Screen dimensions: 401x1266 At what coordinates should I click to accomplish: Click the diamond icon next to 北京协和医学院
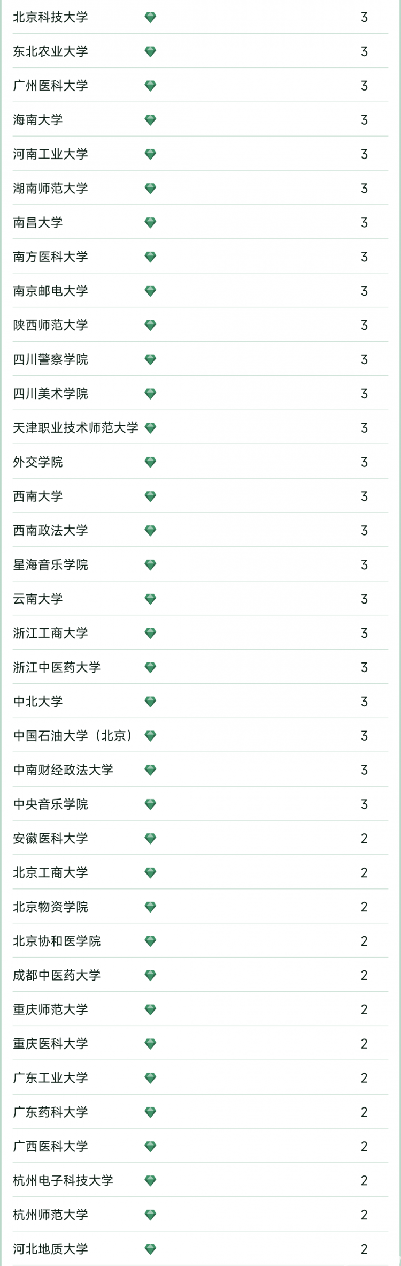tap(150, 941)
